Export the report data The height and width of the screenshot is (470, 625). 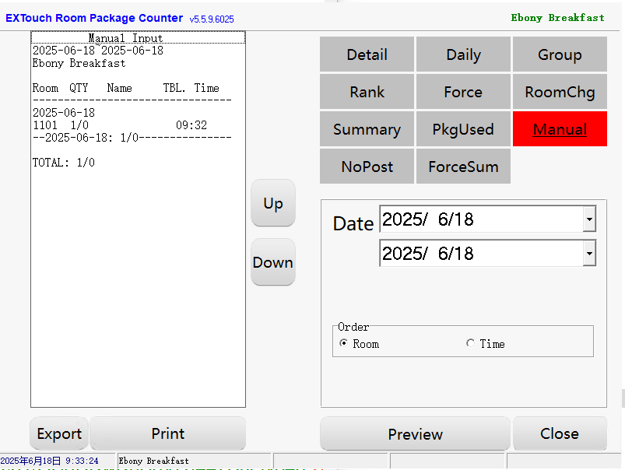click(x=59, y=433)
